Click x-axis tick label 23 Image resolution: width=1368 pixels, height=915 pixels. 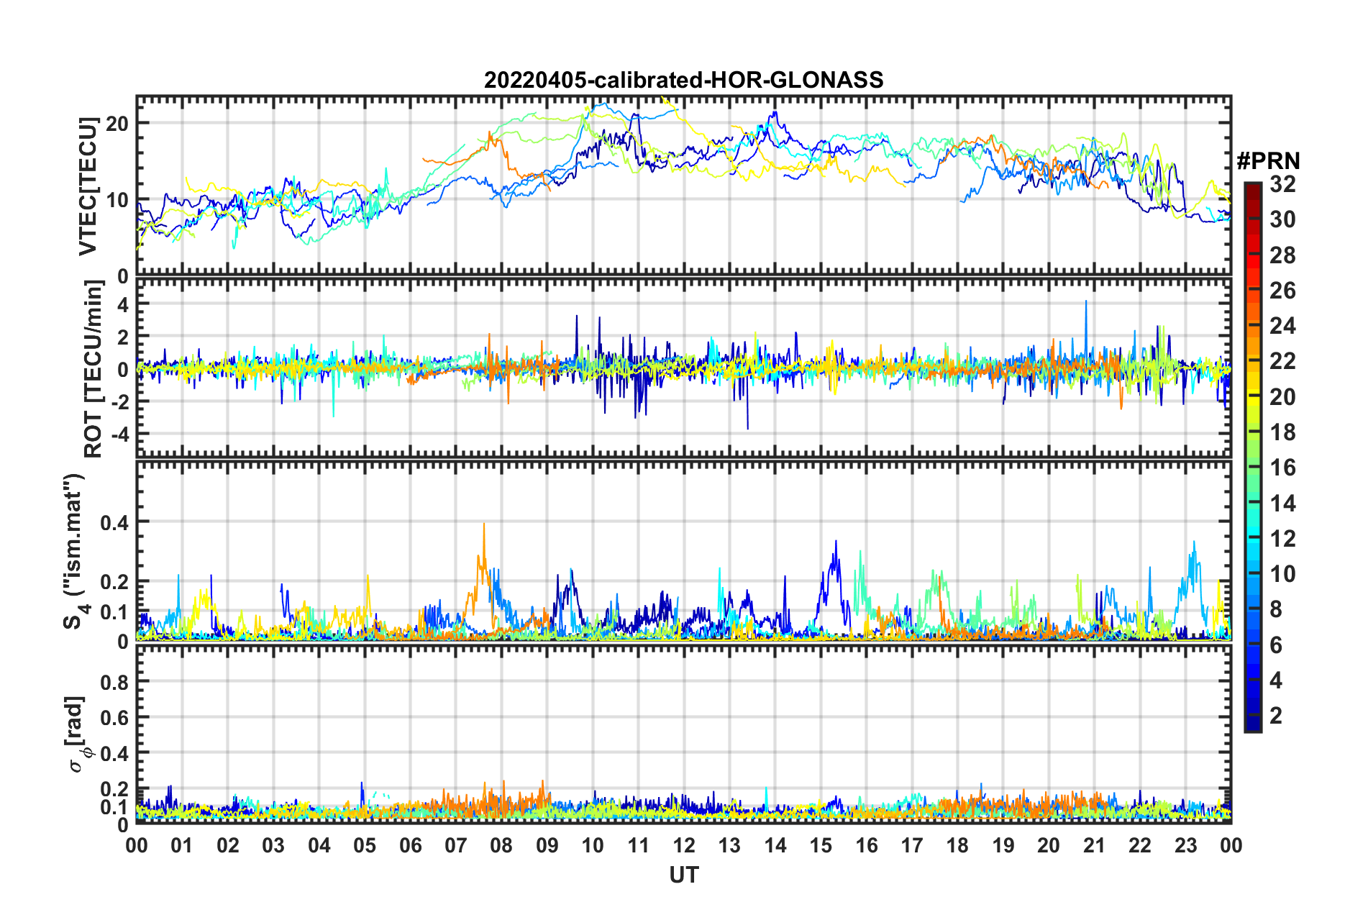pos(1185,845)
